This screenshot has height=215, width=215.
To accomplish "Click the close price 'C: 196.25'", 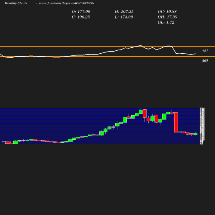I will (x=81, y=17).
